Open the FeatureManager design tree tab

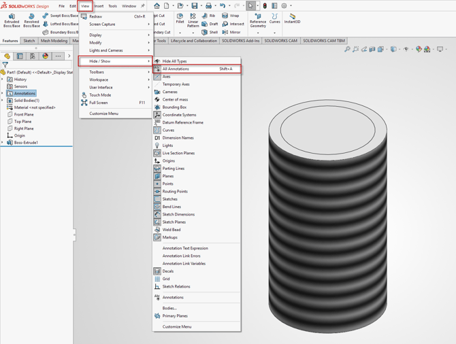[x=7, y=56]
